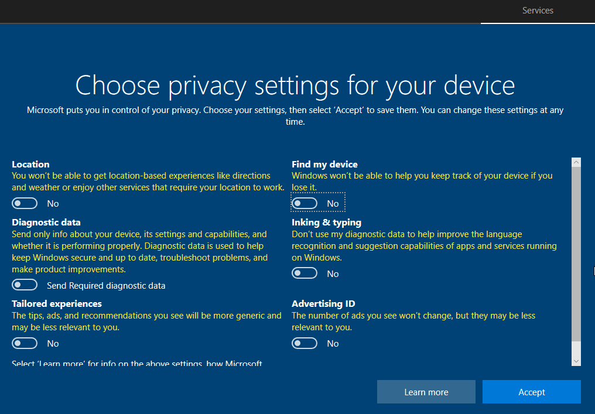
Task: Click the 'Microsoft puts you in control' subtitle
Action: tap(295, 116)
